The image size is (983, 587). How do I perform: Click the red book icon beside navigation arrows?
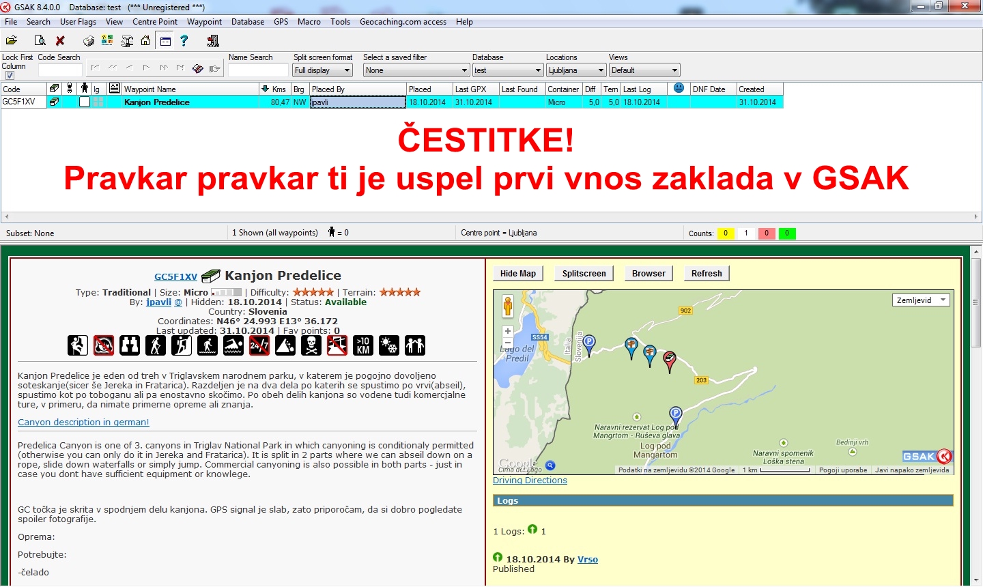(x=198, y=68)
